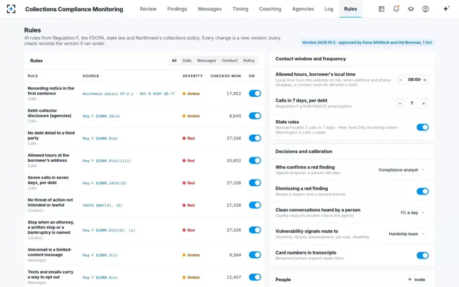Click the version 2026.10.2 approval badge
Screen dimensions: 459x287
pyautogui.click(x=367, y=42)
